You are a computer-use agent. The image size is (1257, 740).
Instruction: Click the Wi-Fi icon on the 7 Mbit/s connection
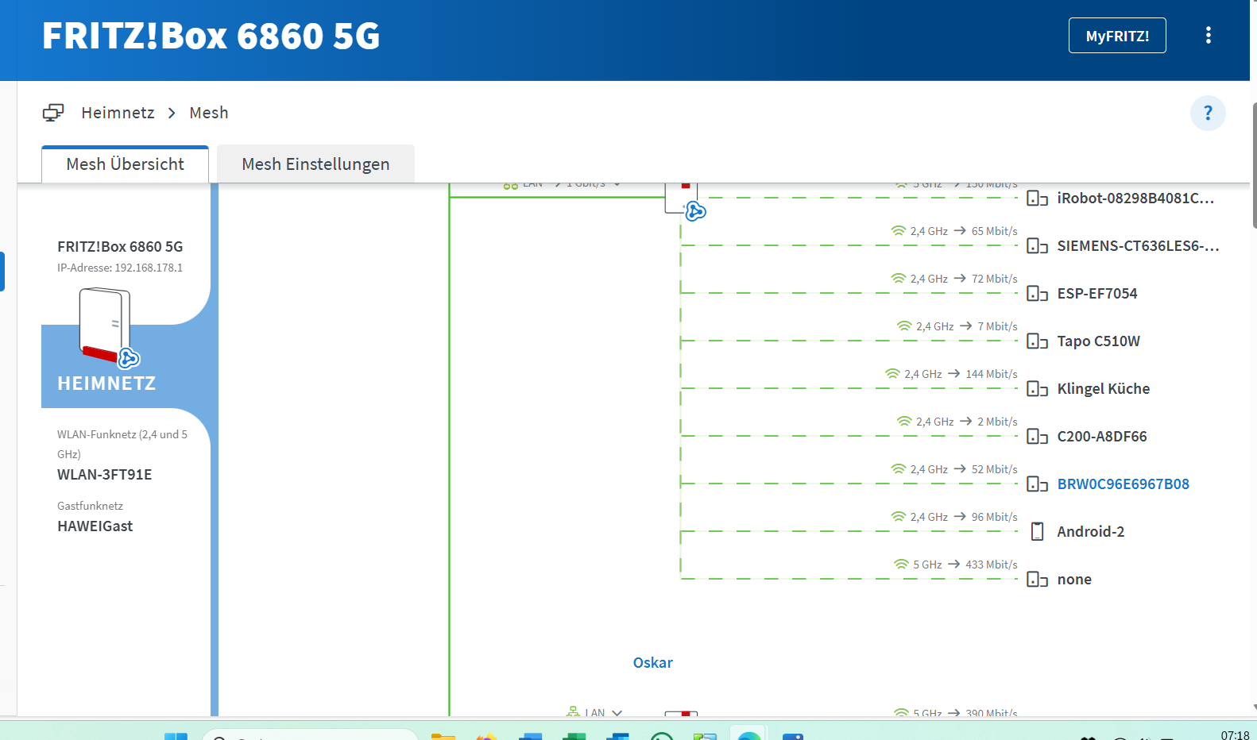coord(904,326)
